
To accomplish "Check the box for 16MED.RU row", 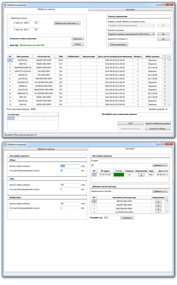I will pyautogui.click(x=165, y=86).
